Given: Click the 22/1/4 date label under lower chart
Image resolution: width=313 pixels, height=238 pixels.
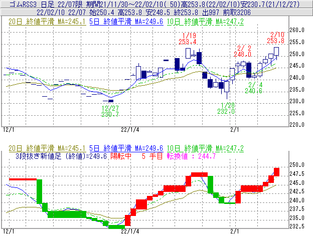Looking at the screenshot, I should pyautogui.click(x=130, y=231).
